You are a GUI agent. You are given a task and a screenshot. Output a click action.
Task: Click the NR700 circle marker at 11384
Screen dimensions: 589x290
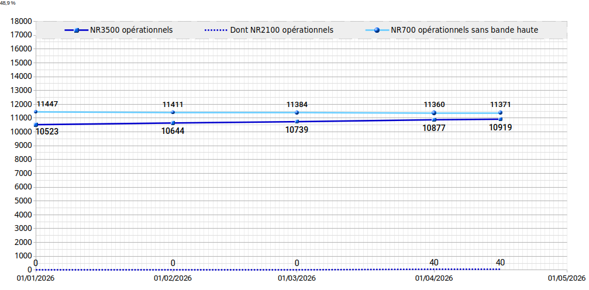point(297,113)
